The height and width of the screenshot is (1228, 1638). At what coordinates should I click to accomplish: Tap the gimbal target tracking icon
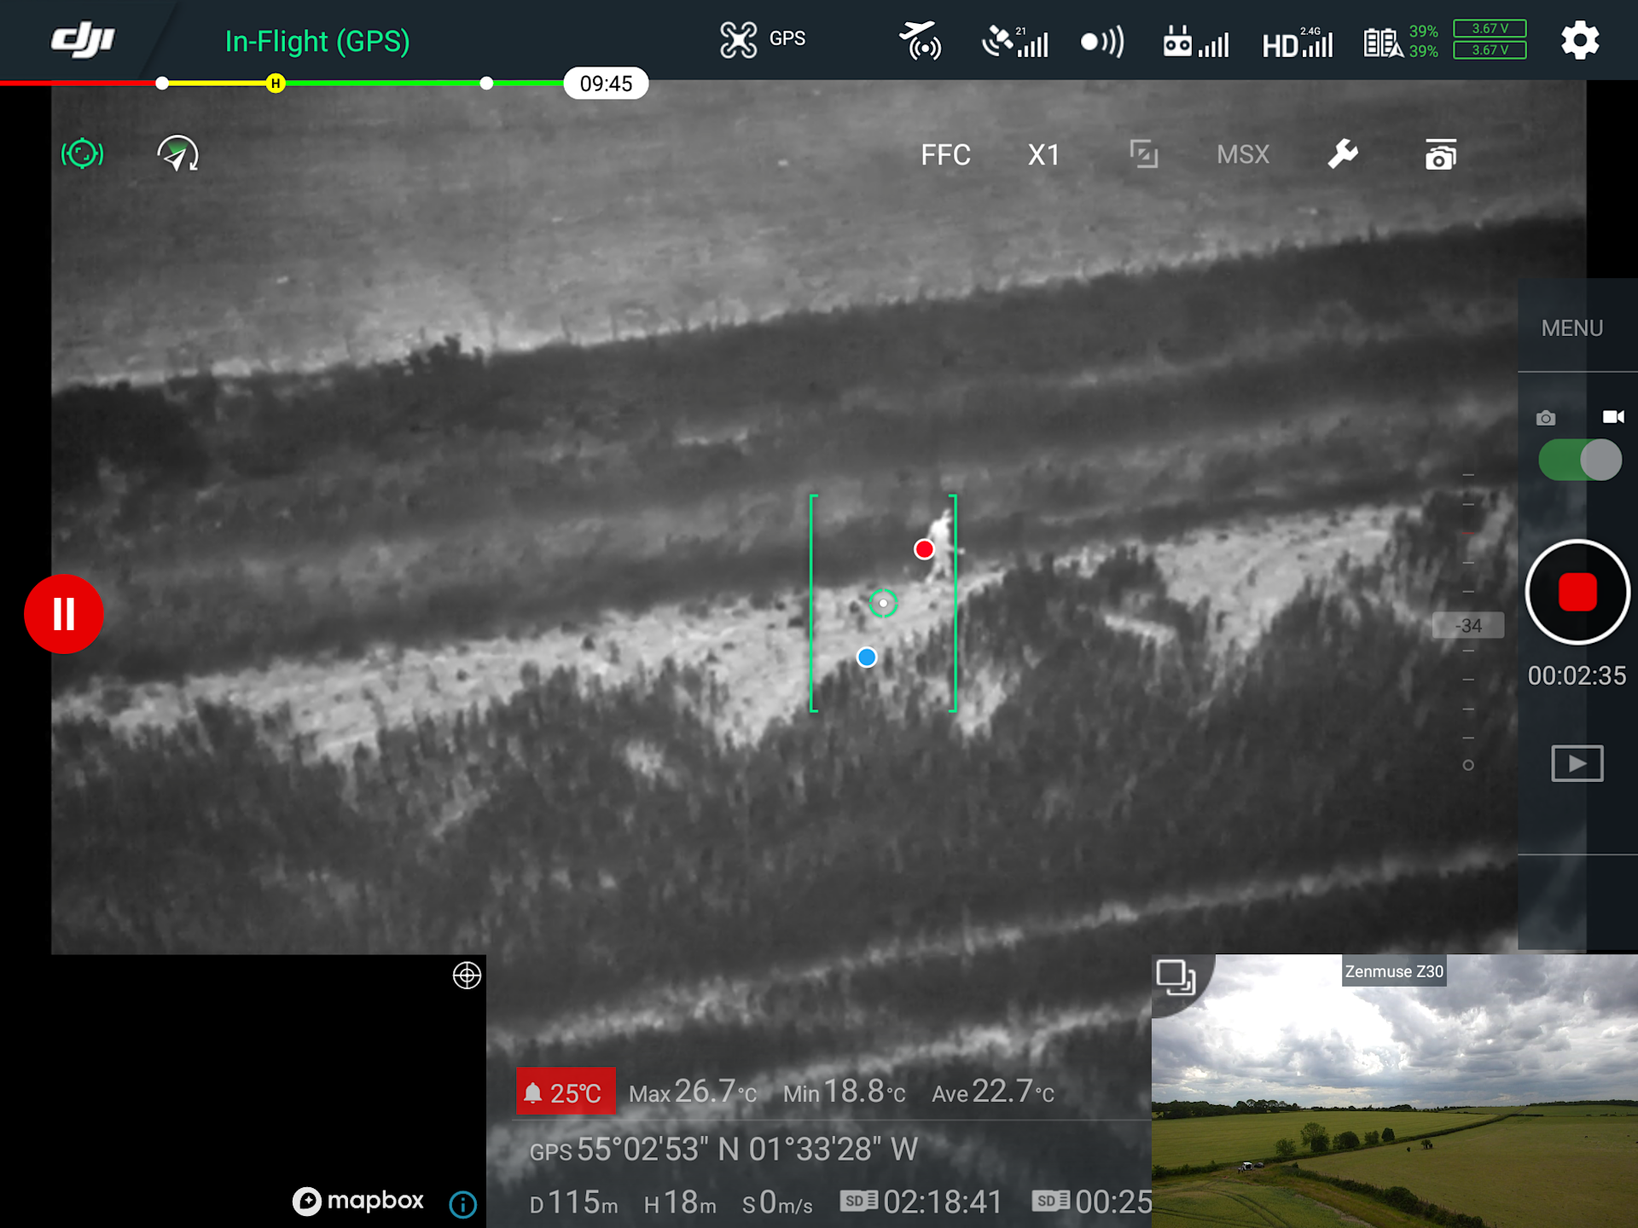(82, 154)
